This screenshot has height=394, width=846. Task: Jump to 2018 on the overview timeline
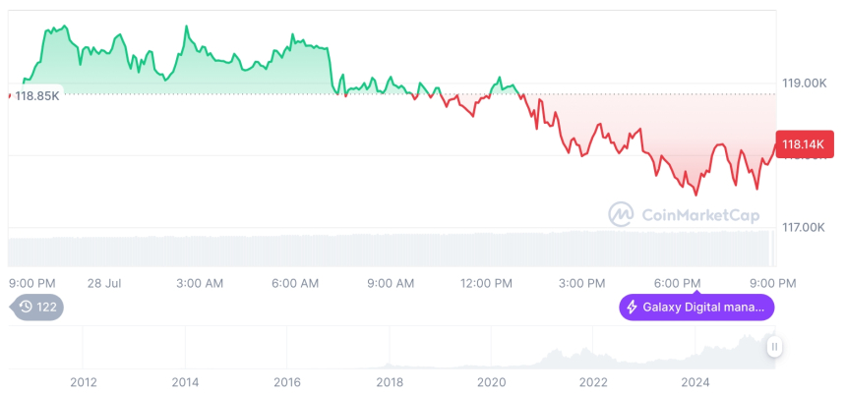[390, 381]
